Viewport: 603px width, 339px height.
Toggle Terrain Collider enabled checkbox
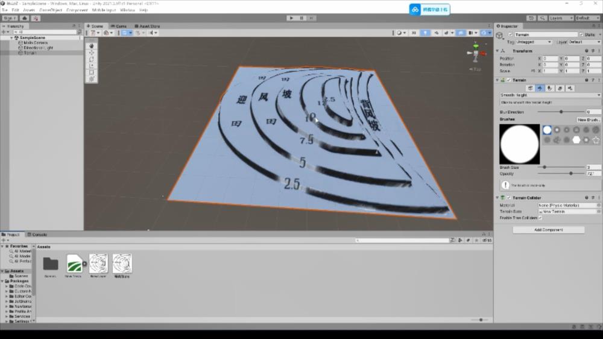(x=509, y=198)
